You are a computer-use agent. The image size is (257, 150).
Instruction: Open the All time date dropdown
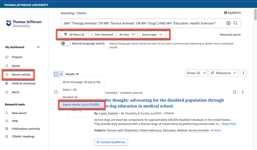(127, 35)
